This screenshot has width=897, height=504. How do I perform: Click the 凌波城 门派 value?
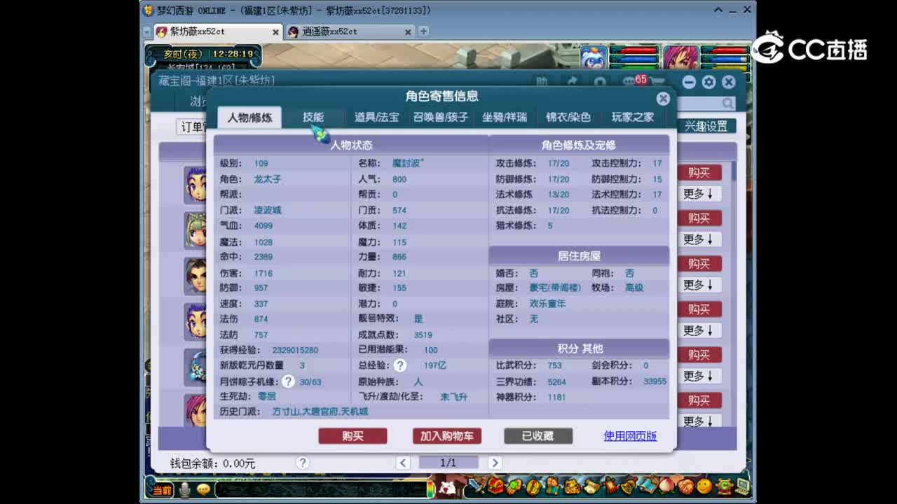[268, 210]
